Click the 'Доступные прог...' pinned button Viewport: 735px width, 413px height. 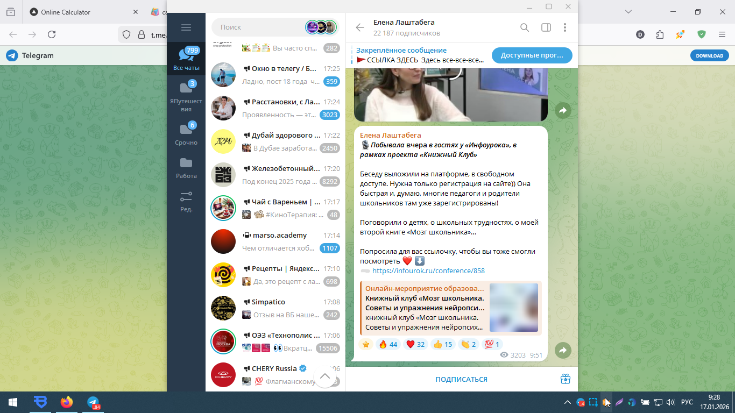(x=532, y=55)
